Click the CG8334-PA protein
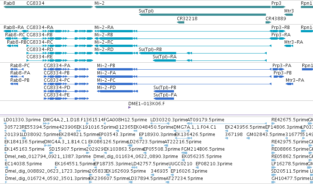This screenshot has width=313, height=184. 66,69
